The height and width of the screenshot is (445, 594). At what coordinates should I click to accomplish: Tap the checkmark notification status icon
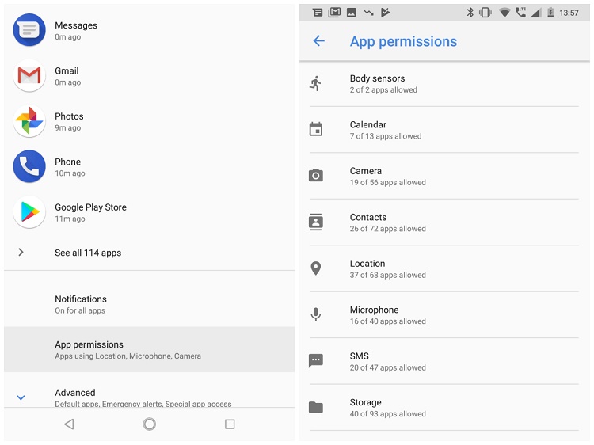(x=385, y=13)
